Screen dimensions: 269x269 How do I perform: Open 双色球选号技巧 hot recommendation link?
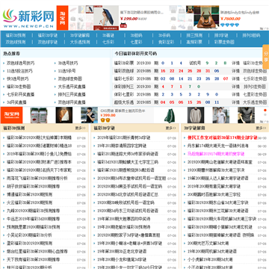(20, 63)
